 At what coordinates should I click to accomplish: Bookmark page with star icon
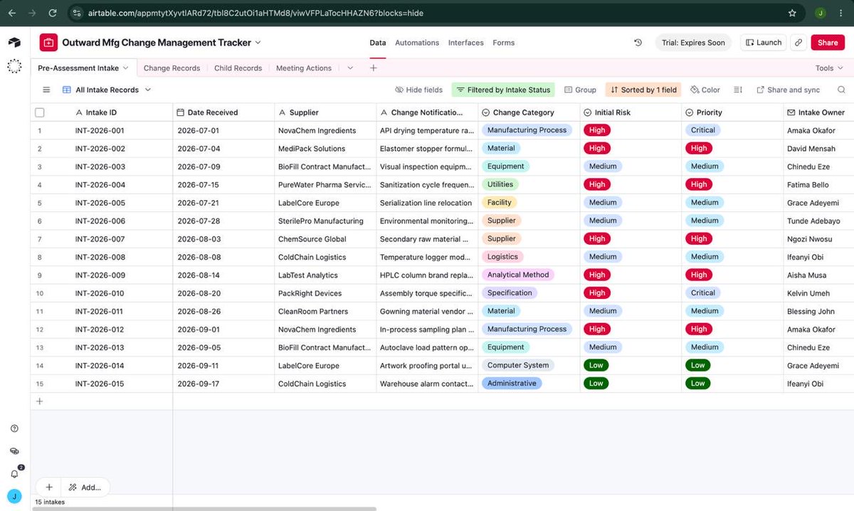792,13
